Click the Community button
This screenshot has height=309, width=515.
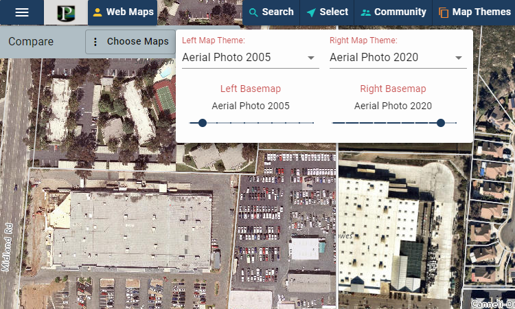point(393,12)
